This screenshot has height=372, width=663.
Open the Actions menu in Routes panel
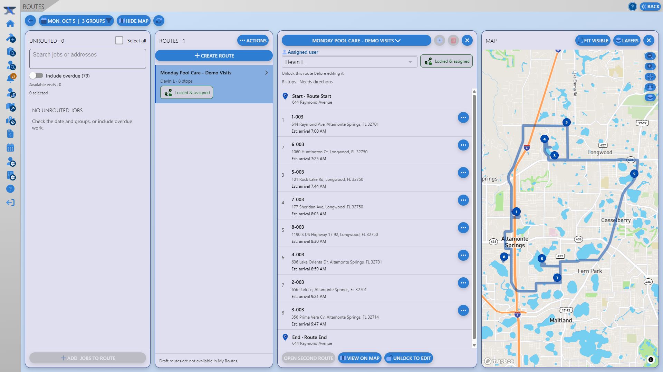click(253, 41)
